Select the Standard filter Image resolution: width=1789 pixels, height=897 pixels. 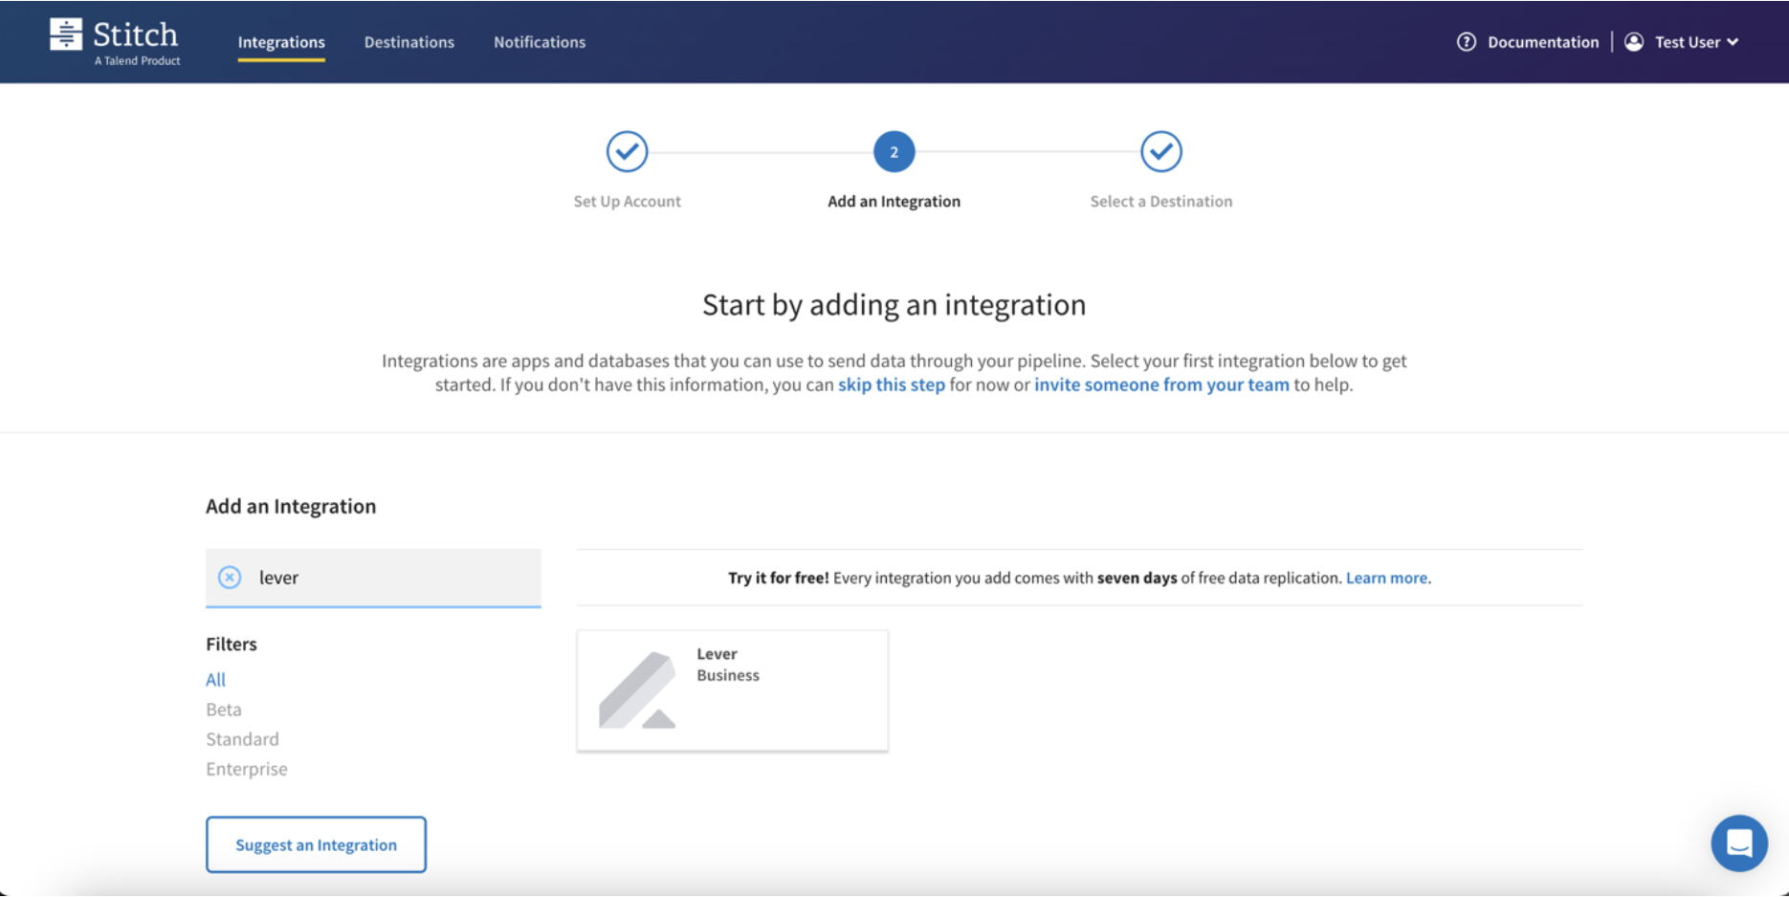[x=242, y=738]
